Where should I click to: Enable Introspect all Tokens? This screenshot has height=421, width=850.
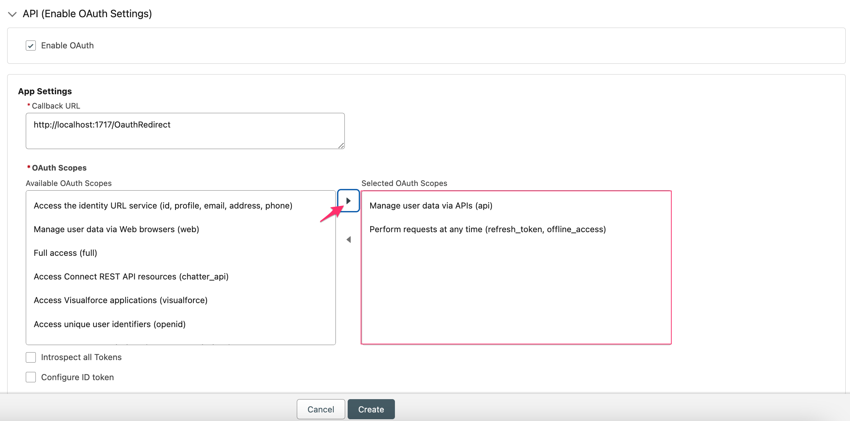31,357
